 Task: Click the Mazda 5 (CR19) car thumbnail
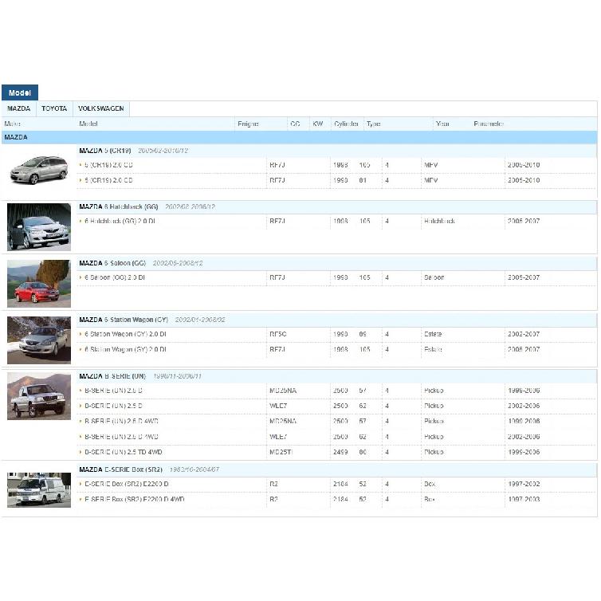click(x=39, y=170)
